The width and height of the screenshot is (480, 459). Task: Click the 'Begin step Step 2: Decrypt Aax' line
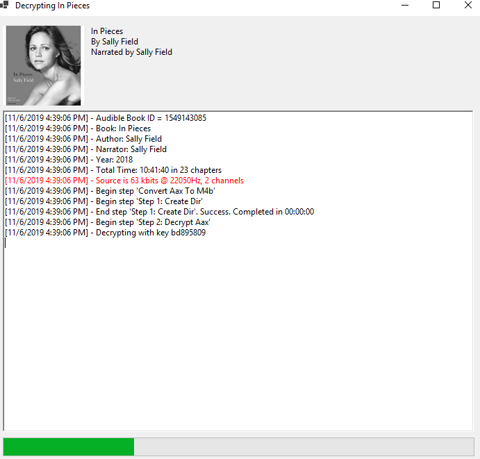pyautogui.click(x=107, y=222)
